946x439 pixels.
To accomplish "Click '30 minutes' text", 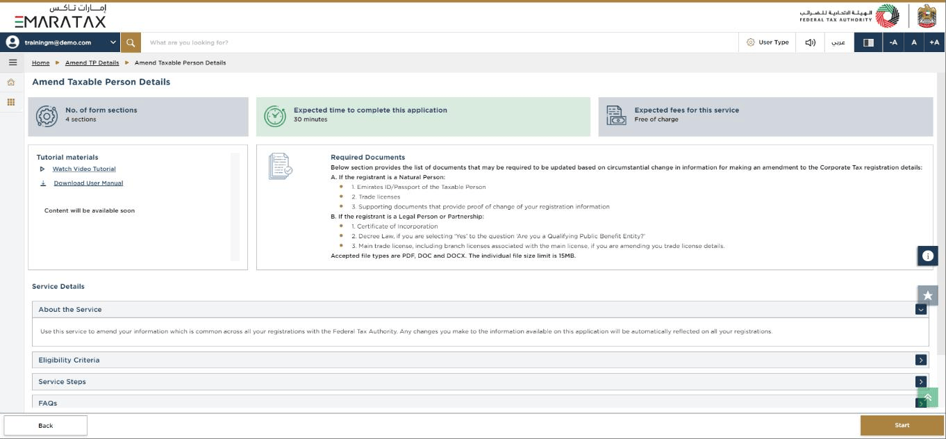I will [310, 119].
